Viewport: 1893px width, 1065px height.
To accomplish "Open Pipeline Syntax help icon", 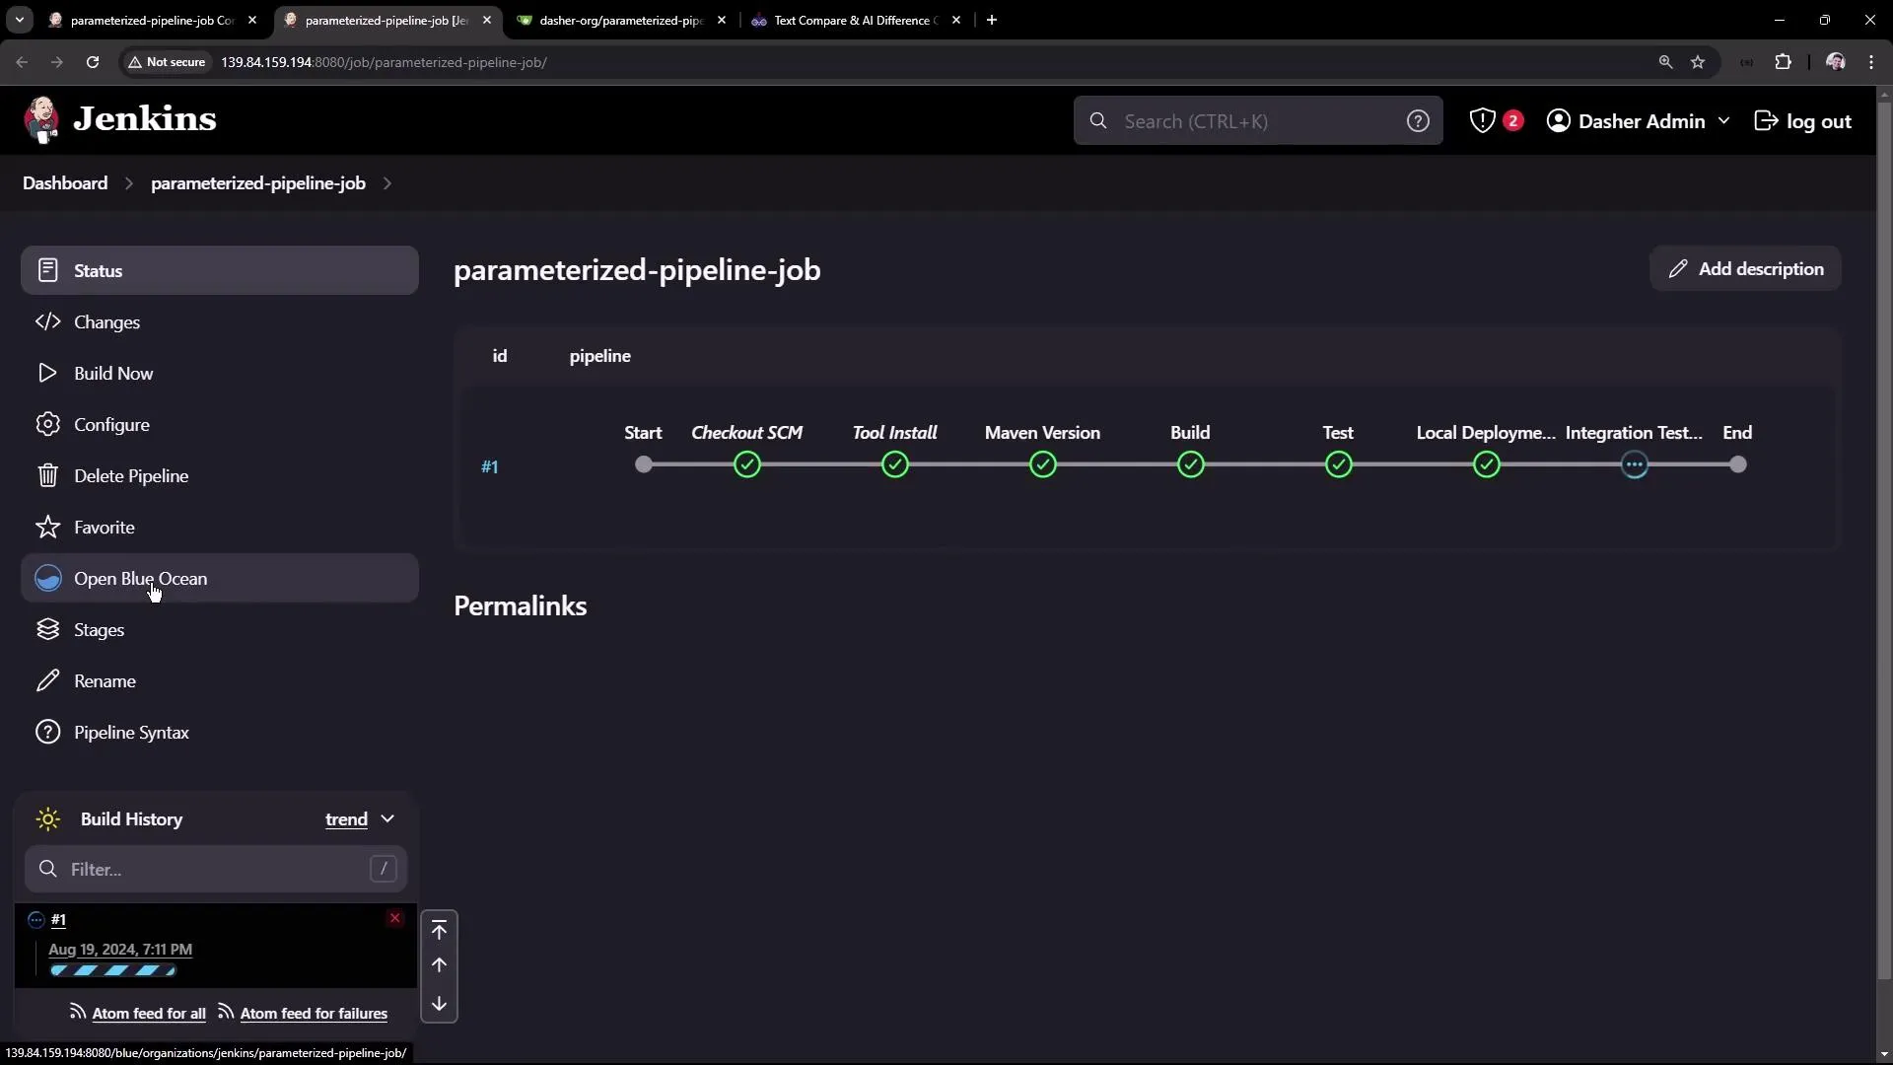I will (47, 732).
